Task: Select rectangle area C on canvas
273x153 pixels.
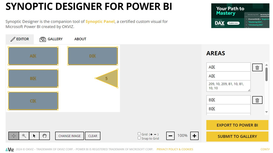Action: click(33, 101)
